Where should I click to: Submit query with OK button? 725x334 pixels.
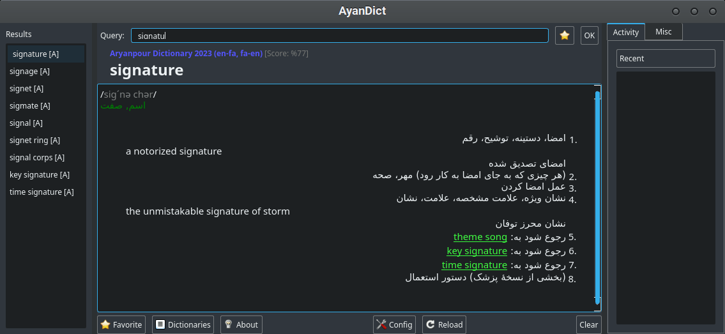pos(590,36)
